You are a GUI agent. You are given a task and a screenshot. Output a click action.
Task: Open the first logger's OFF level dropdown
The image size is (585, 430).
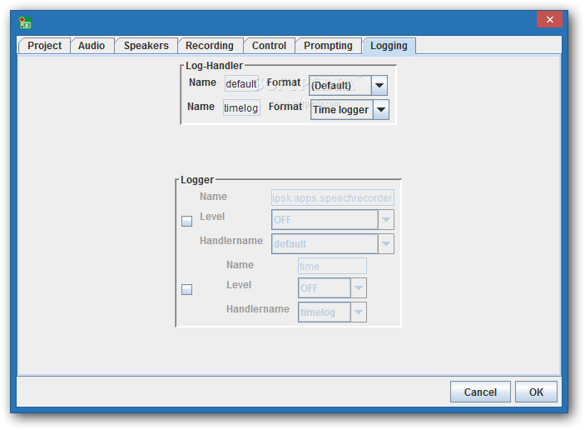[x=332, y=220]
